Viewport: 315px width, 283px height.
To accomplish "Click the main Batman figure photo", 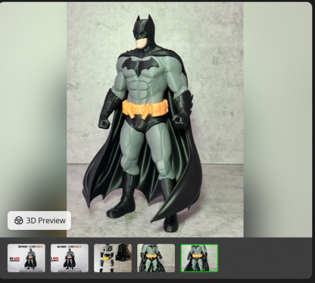I will coord(155,120).
